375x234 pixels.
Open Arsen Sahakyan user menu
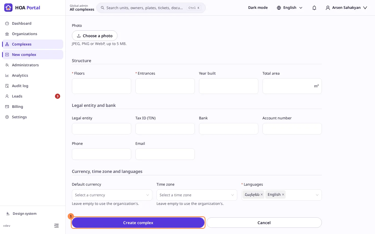(x=346, y=8)
